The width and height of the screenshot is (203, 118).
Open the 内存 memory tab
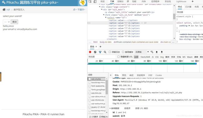(x=144, y=2)
